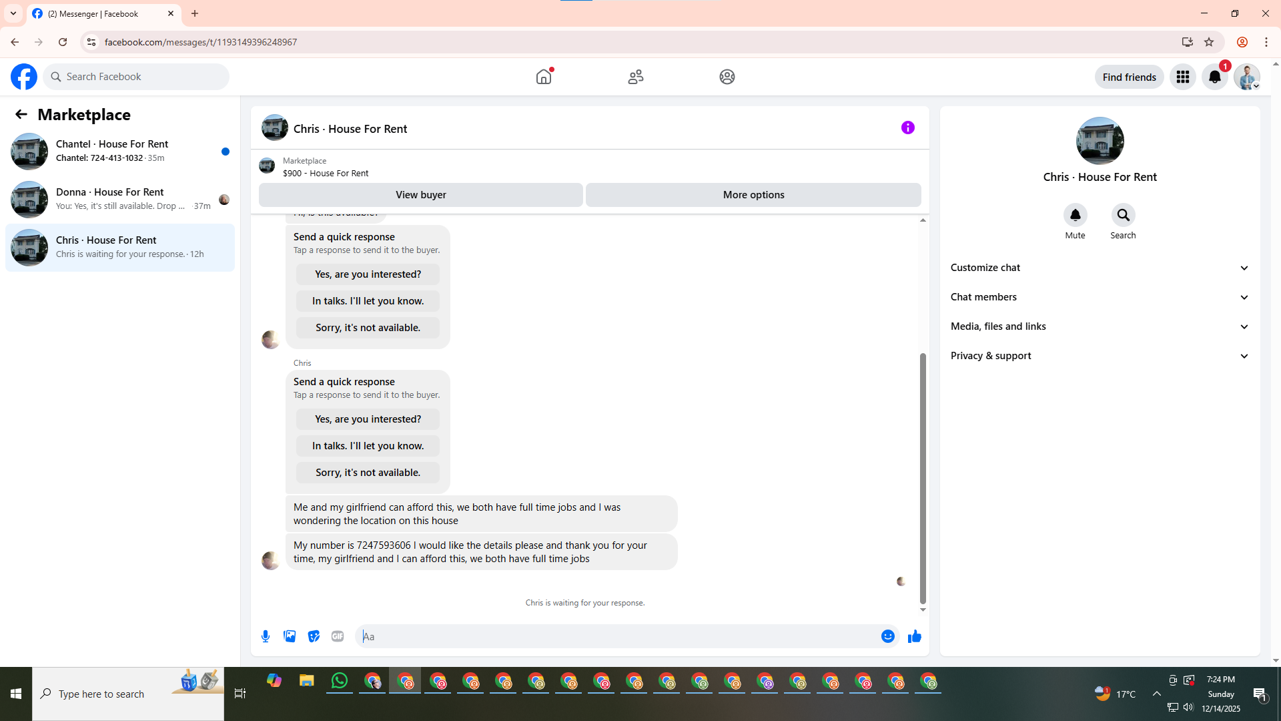The image size is (1281, 721).
Task: Click the Aa message input field
Action: (x=617, y=636)
